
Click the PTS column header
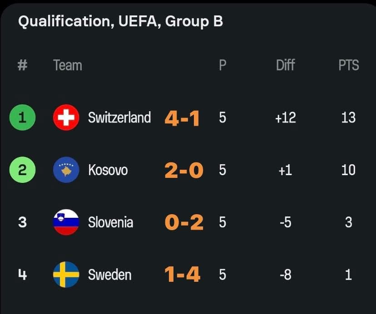point(348,65)
